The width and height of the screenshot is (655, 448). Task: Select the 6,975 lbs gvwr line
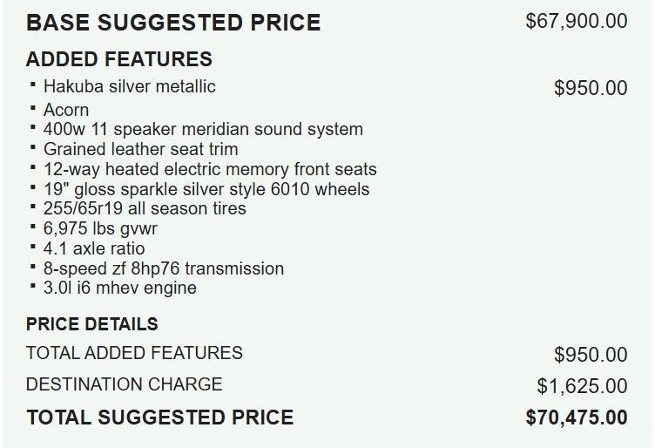100,228
